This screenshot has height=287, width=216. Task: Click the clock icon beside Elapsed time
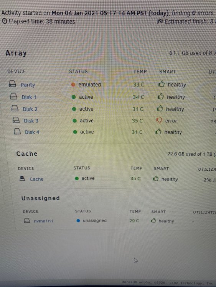[4, 21]
